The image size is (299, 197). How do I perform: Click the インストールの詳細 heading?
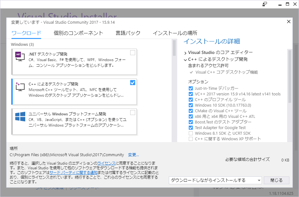pyautogui.click(x=212, y=41)
